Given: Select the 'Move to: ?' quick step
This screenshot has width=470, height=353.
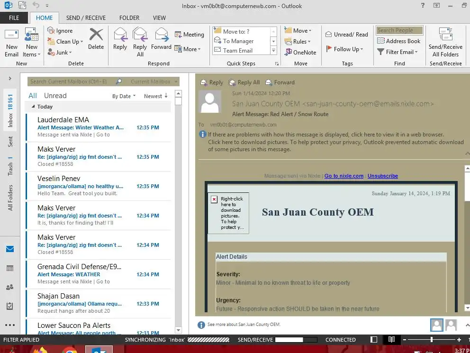Looking at the screenshot, I should pos(241,31).
